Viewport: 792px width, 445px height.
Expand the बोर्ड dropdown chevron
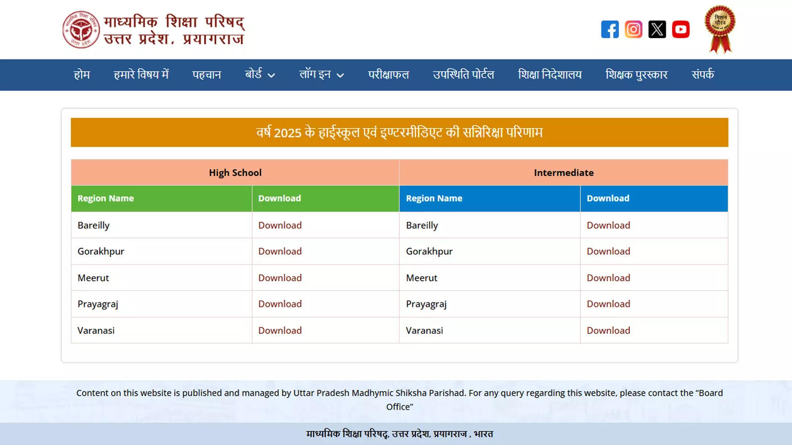click(271, 75)
